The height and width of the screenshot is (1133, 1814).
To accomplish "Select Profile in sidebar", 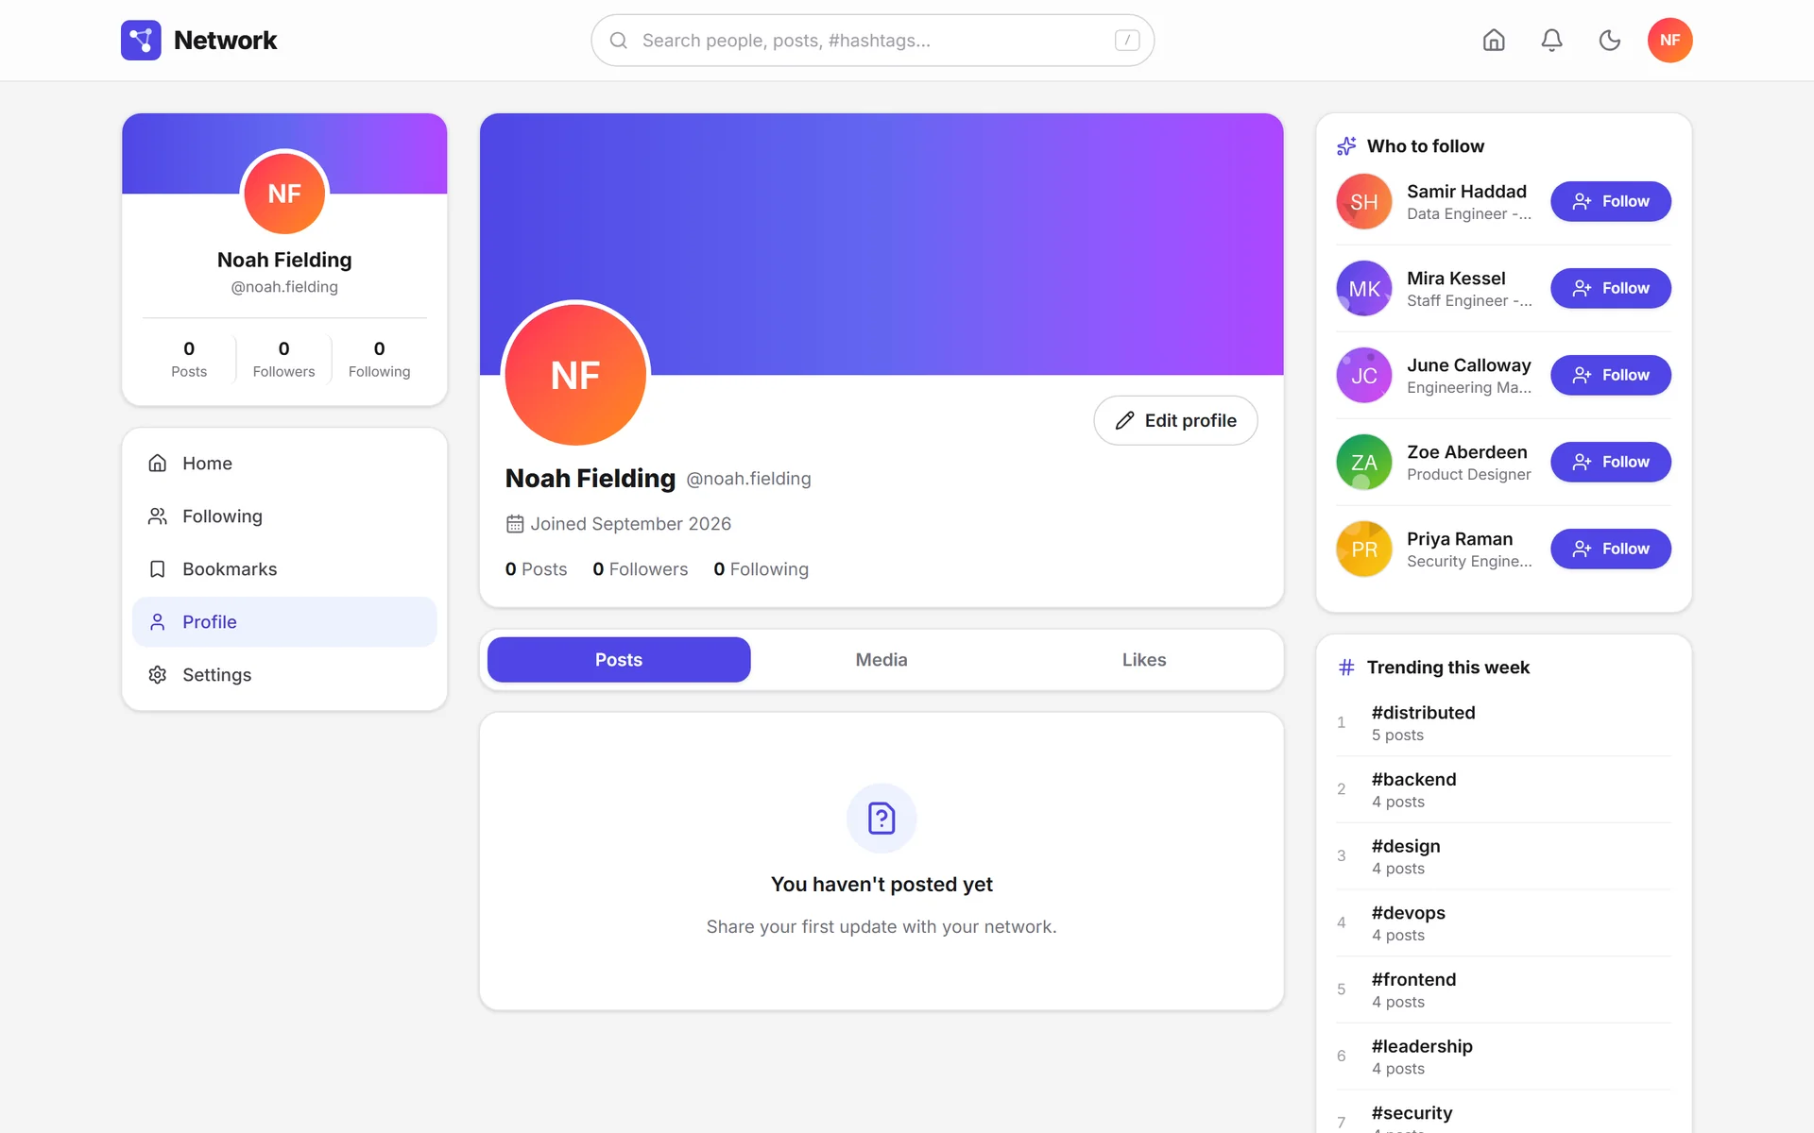I will (284, 622).
